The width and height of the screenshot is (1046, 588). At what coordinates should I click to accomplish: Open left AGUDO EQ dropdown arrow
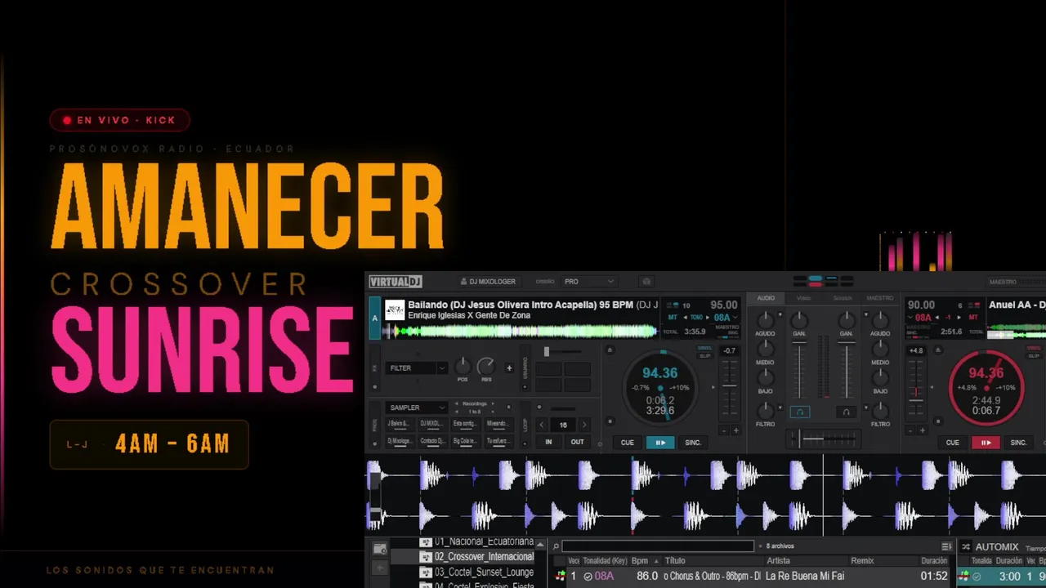pos(780,314)
